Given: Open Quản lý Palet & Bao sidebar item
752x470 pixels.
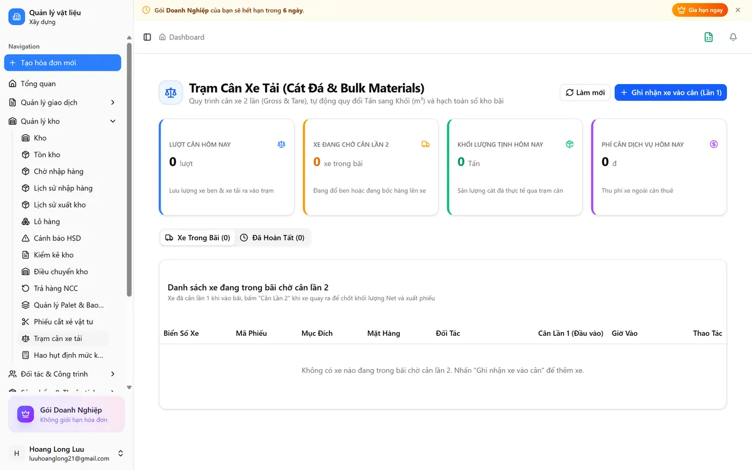Looking at the screenshot, I should (x=63, y=305).
